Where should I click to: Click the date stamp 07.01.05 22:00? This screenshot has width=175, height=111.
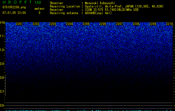point(14,13)
